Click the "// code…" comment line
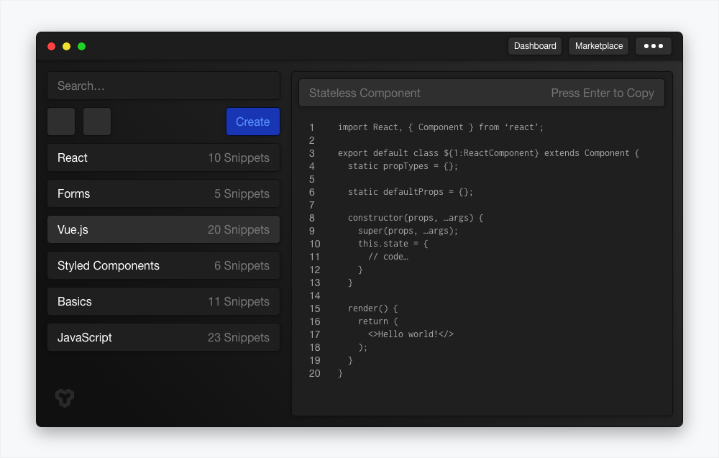This screenshot has height=458, width=719. pyautogui.click(x=388, y=257)
